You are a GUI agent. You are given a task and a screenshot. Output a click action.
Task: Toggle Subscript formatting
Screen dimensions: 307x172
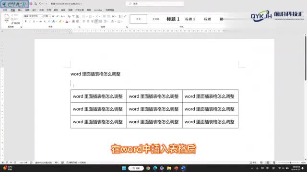pos(45,21)
